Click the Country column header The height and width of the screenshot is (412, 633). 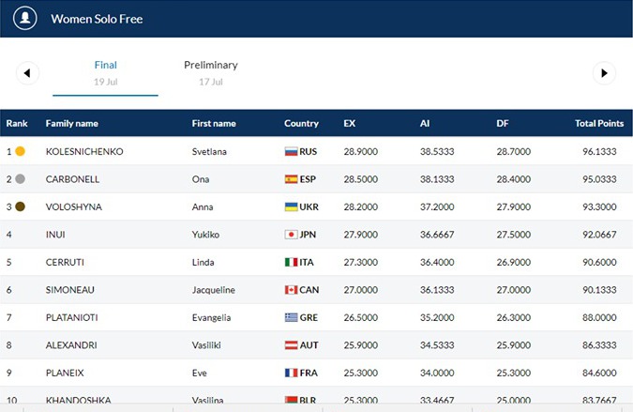click(x=301, y=124)
